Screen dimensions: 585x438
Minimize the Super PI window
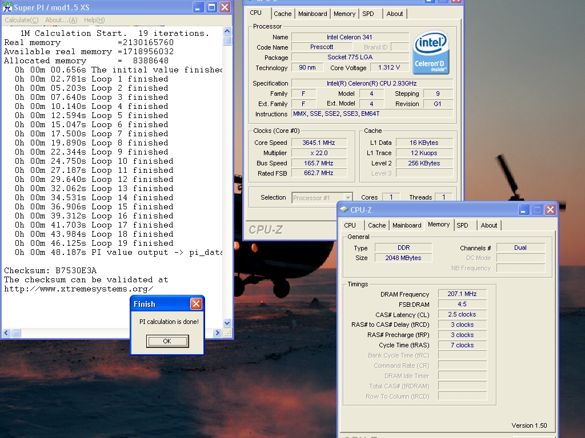tap(198, 7)
